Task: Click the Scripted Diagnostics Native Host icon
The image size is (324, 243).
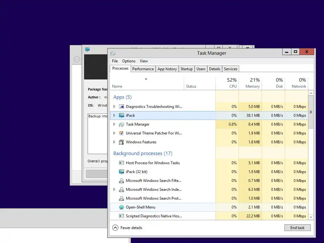Action: click(121, 216)
